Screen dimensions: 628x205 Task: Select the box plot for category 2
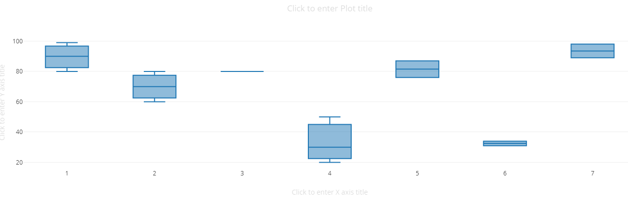[x=155, y=87]
